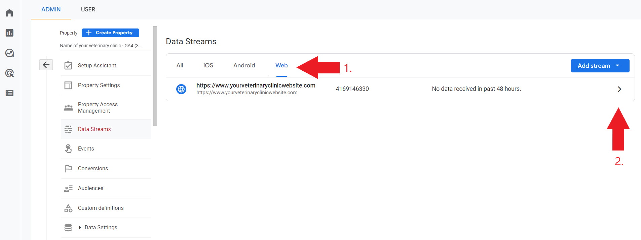Click the Create Property button
Screen dimensions: 641x240
click(110, 33)
